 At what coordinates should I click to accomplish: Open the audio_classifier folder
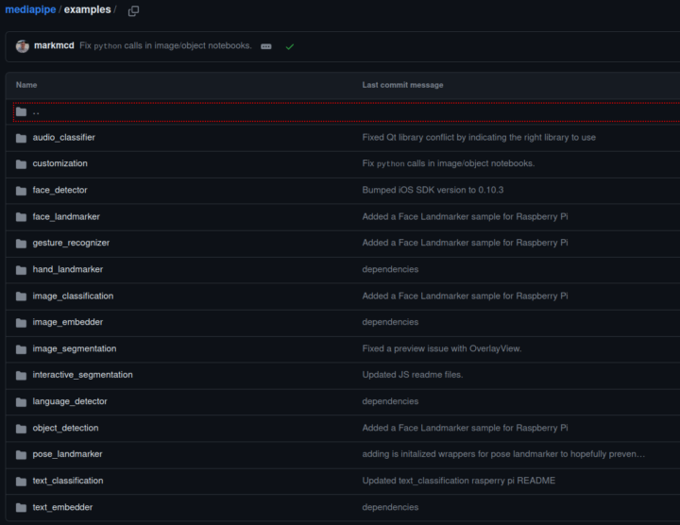pyautogui.click(x=64, y=138)
